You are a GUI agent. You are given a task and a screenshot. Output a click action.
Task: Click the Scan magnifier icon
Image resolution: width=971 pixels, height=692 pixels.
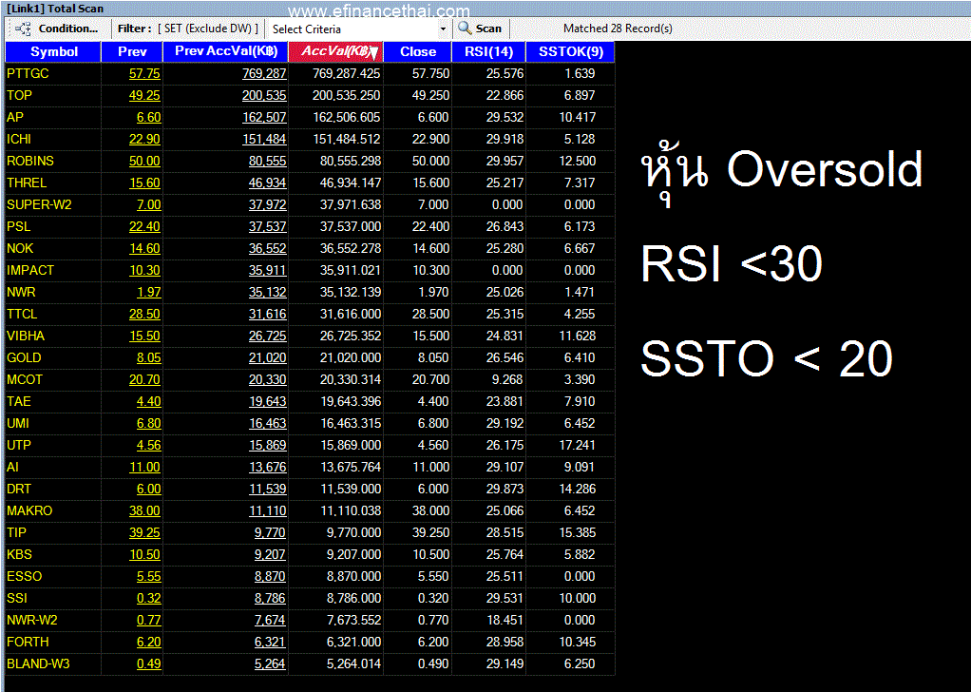click(465, 28)
